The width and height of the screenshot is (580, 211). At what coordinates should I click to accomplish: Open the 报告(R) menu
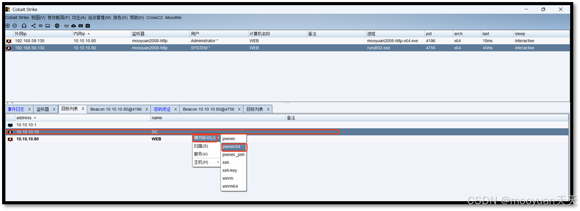[x=120, y=18]
